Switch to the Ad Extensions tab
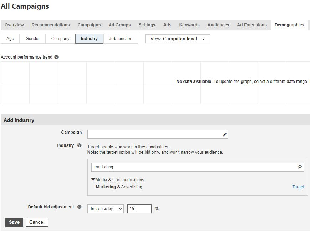Image resolution: width=310 pixels, height=232 pixels. coord(252,25)
